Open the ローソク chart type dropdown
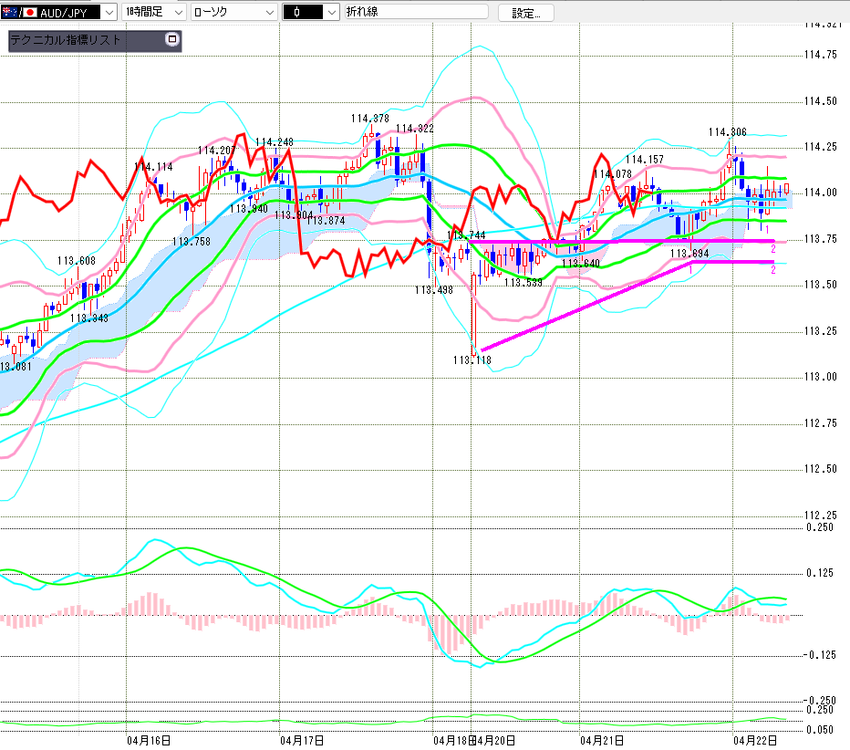 tap(268, 12)
